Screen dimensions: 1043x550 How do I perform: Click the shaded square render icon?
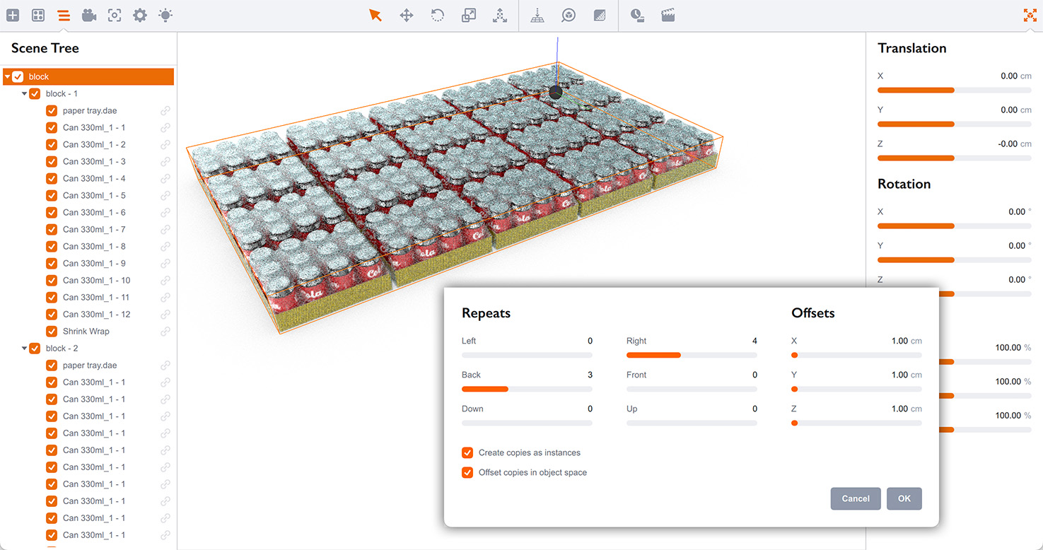pyautogui.click(x=600, y=15)
